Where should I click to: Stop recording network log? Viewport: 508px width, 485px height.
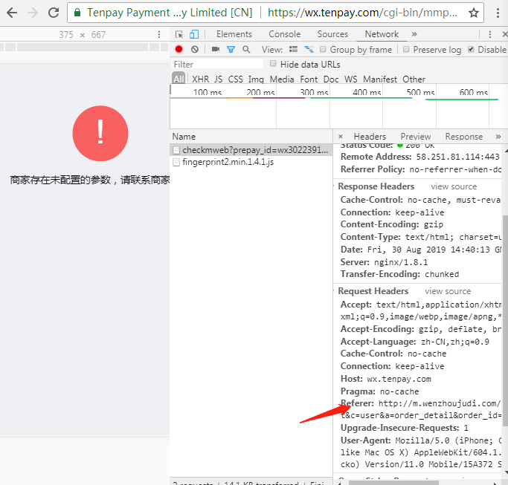tap(179, 49)
